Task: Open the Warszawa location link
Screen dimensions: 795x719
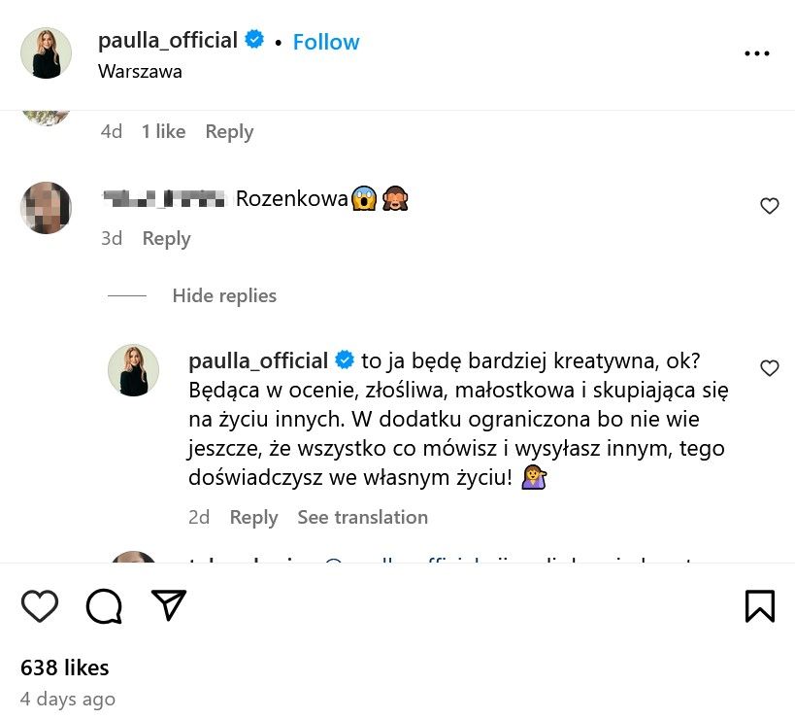Action: (140, 71)
